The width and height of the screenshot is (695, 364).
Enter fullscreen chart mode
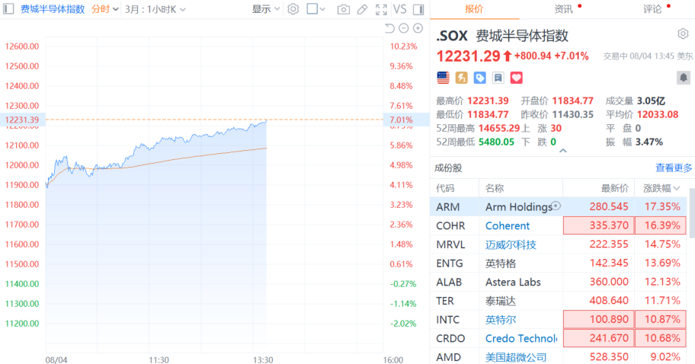[x=381, y=9]
